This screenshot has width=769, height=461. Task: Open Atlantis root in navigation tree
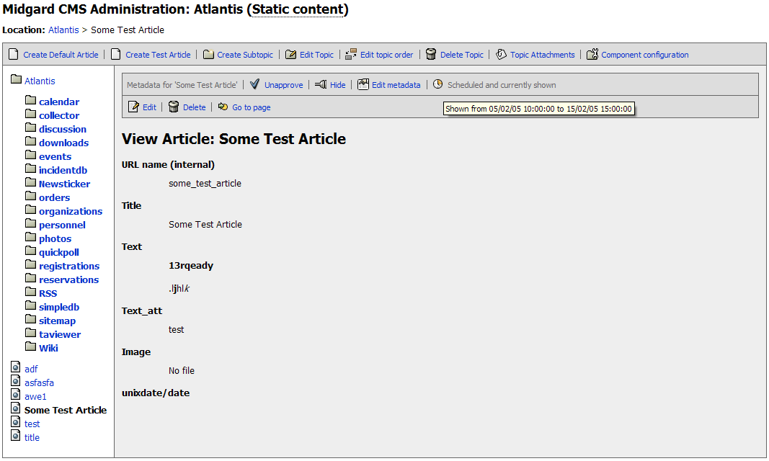pyautogui.click(x=40, y=81)
